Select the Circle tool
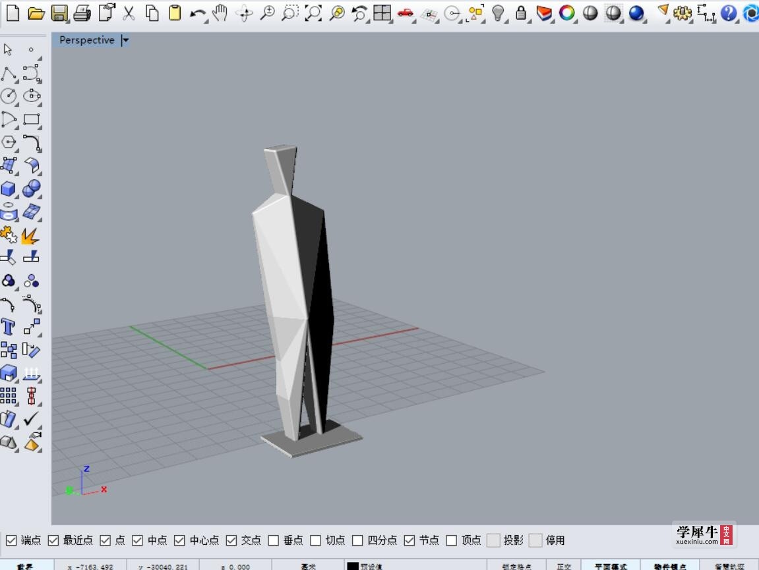This screenshot has height=570, width=759. point(9,96)
